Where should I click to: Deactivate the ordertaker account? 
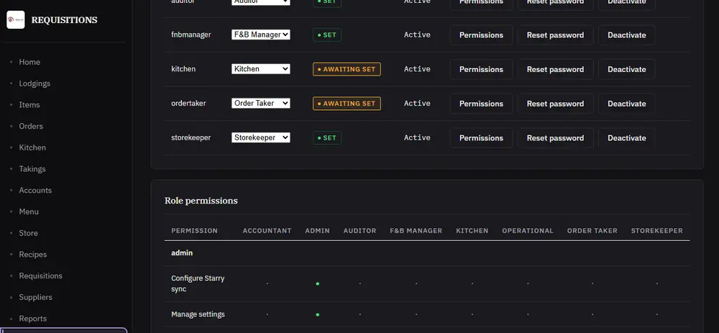coord(627,104)
